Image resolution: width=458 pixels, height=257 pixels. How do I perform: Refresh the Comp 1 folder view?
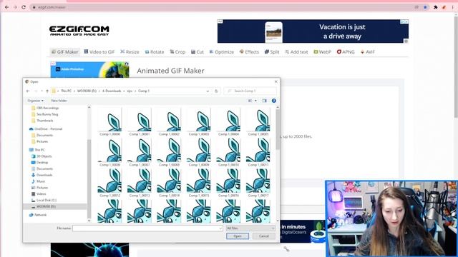pyautogui.click(x=216, y=91)
